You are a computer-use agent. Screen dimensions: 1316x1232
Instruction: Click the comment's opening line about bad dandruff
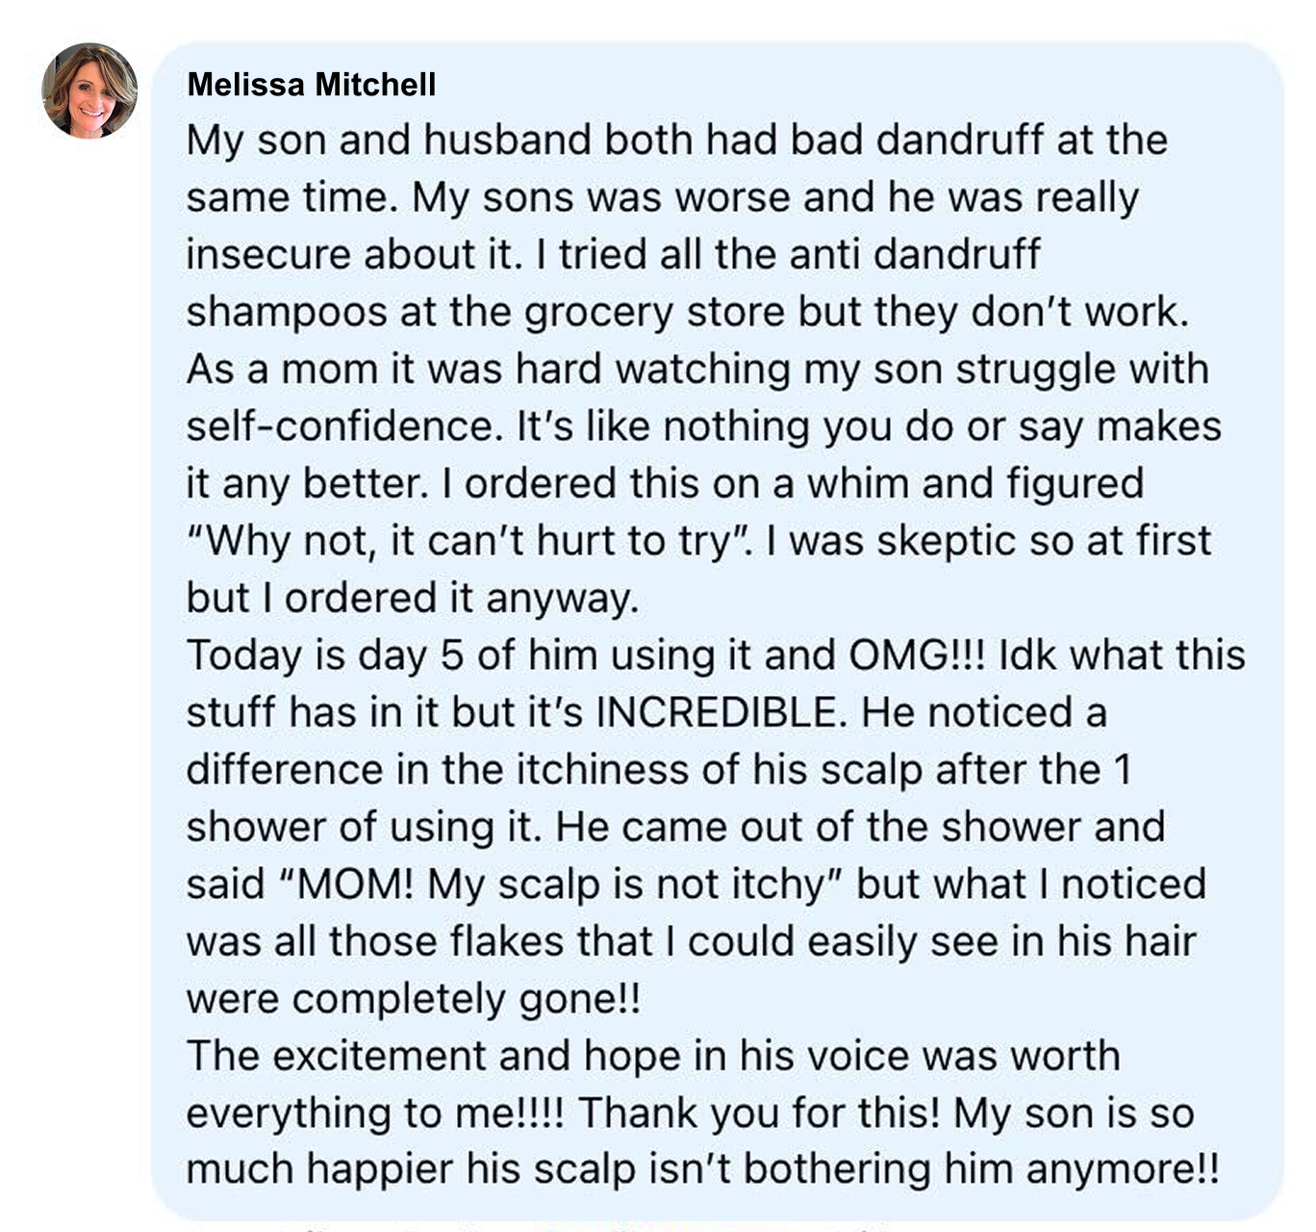coord(676,141)
